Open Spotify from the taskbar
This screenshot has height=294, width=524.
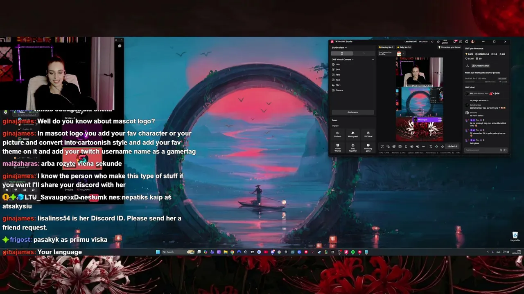(353, 252)
